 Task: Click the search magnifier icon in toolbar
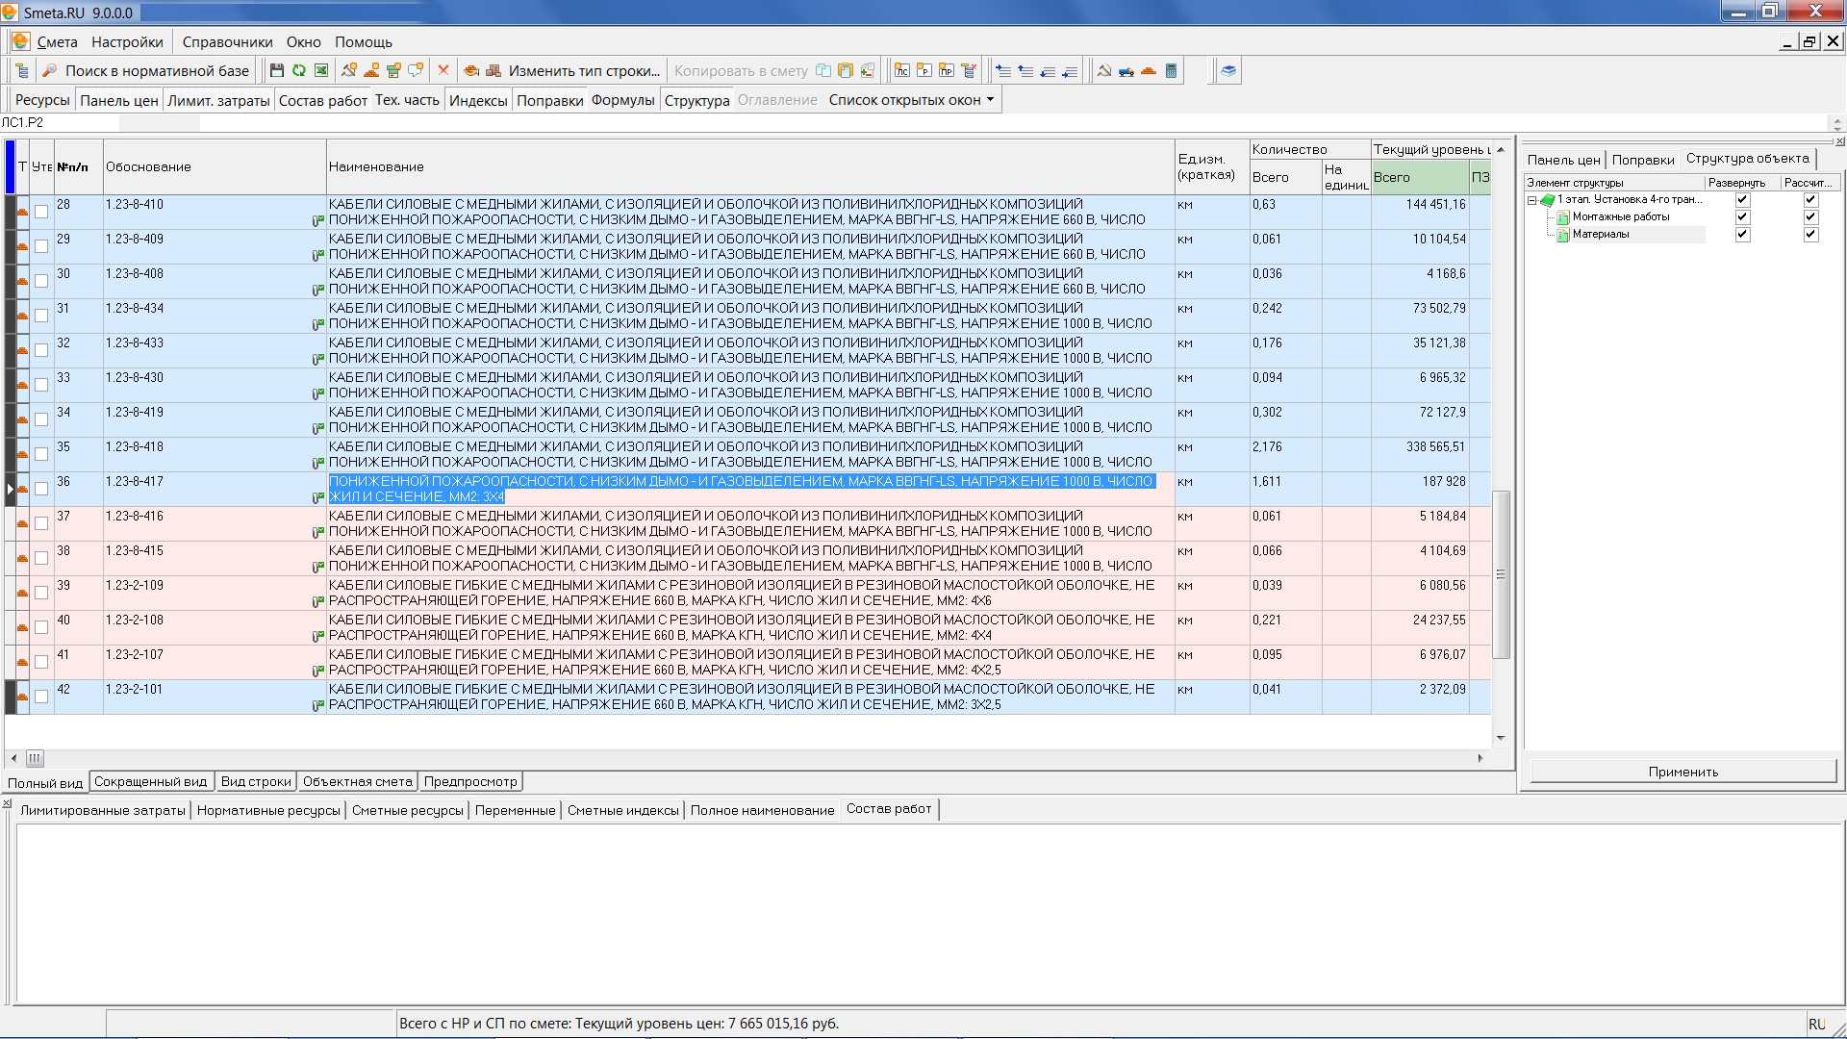point(50,70)
